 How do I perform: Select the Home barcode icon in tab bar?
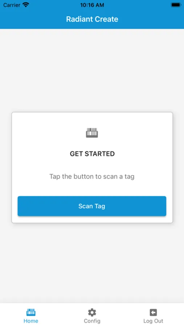pos(31,312)
